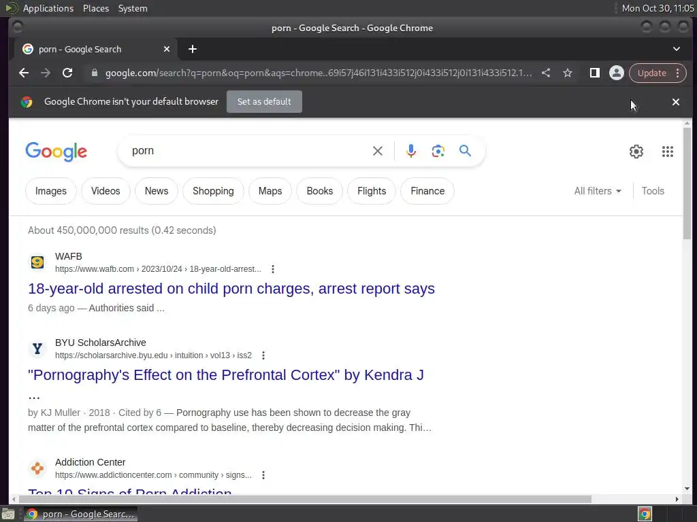Switch to the Books filter
The height and width of the screenshot is (522, 697).
coord(320,191)
